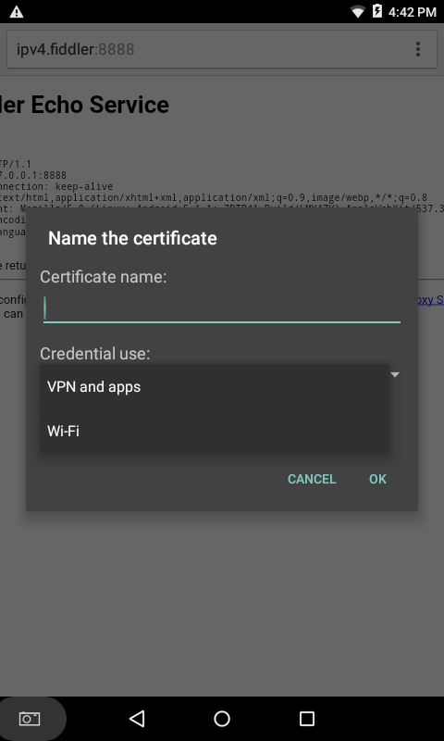Image resolution: width=444 pixels, height=741 pixels.
Task: Click the CANCEL button in the dialog
Action: coord(312,479)
